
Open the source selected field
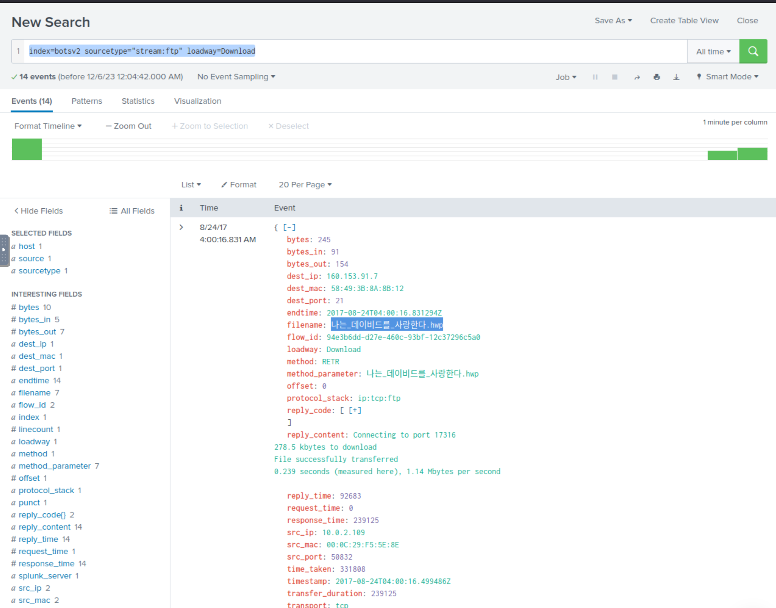pos(31,258)
